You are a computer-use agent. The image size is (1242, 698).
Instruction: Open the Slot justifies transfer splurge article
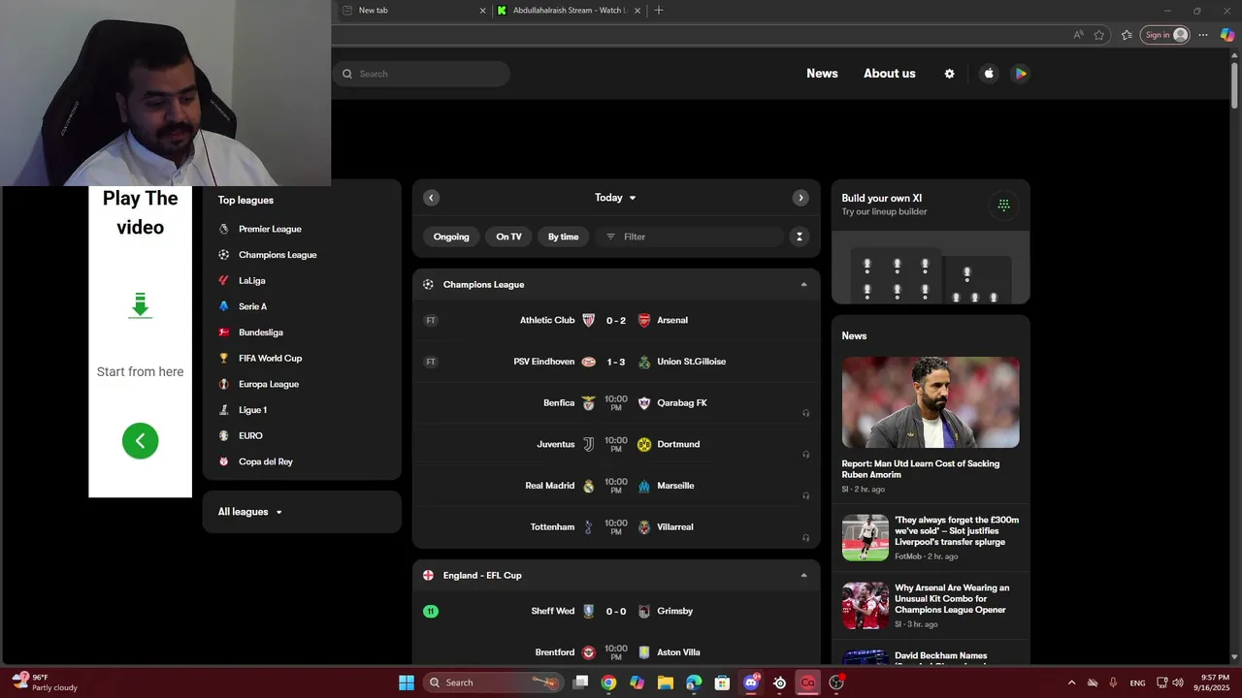[x=931, y=538]
